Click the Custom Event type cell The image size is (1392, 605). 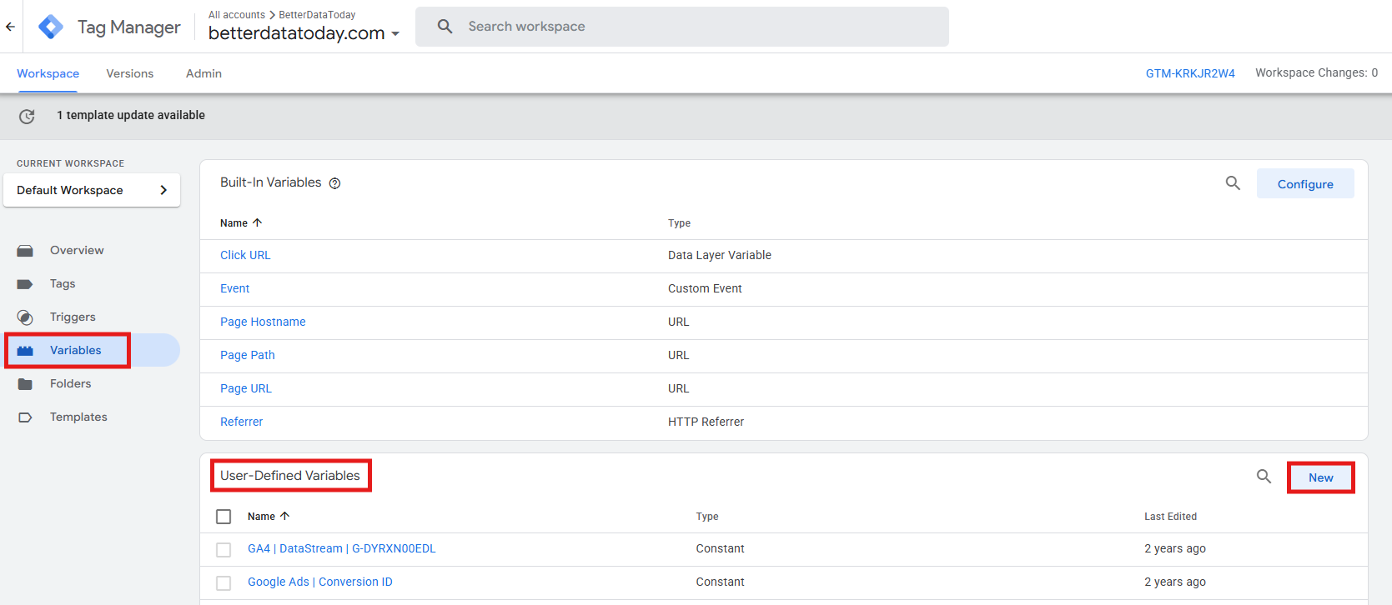tap(705, 288)
